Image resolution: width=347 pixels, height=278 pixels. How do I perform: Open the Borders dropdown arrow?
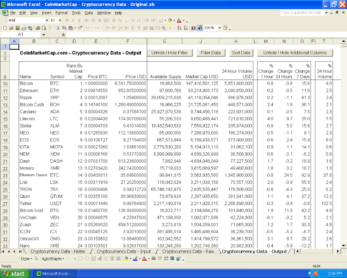(x=165, y=21)
